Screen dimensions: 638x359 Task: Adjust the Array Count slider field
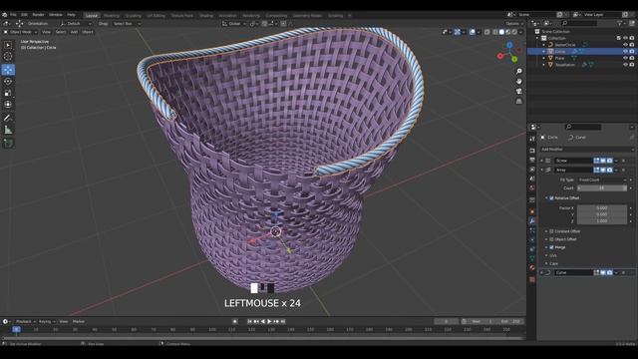[x=602, y=188]
